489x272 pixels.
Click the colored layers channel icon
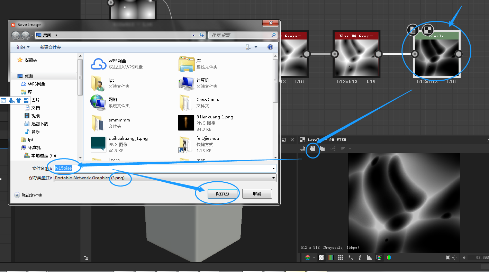308,257
